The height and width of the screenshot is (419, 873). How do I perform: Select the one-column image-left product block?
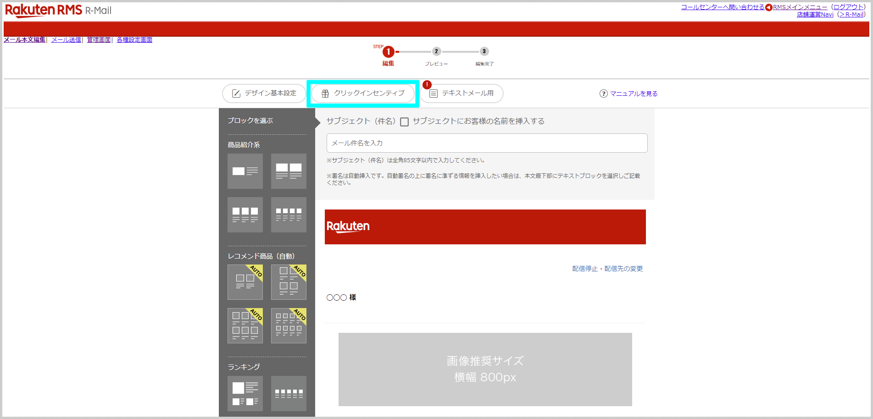(245, 171)
